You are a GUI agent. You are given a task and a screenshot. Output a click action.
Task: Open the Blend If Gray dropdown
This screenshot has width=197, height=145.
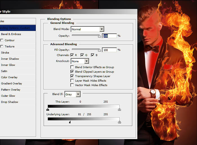(x=78, y=95)
